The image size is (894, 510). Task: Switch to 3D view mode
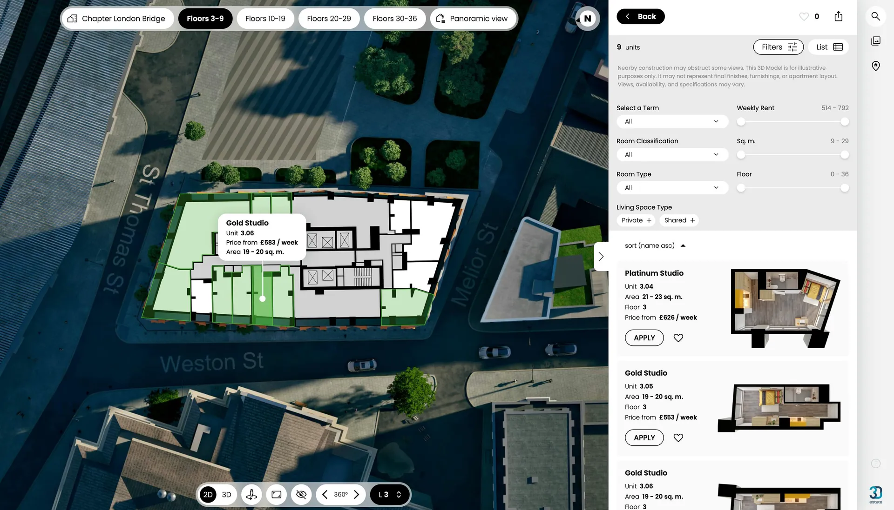pyautogui.click(x=226, y=494)
